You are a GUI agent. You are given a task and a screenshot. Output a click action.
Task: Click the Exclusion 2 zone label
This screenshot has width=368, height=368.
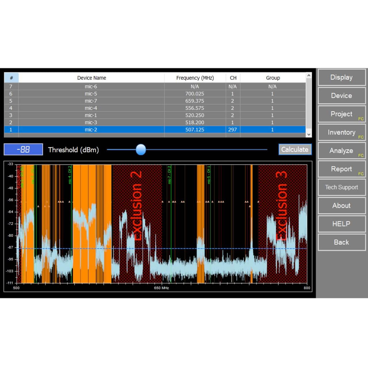coord(136,206)
